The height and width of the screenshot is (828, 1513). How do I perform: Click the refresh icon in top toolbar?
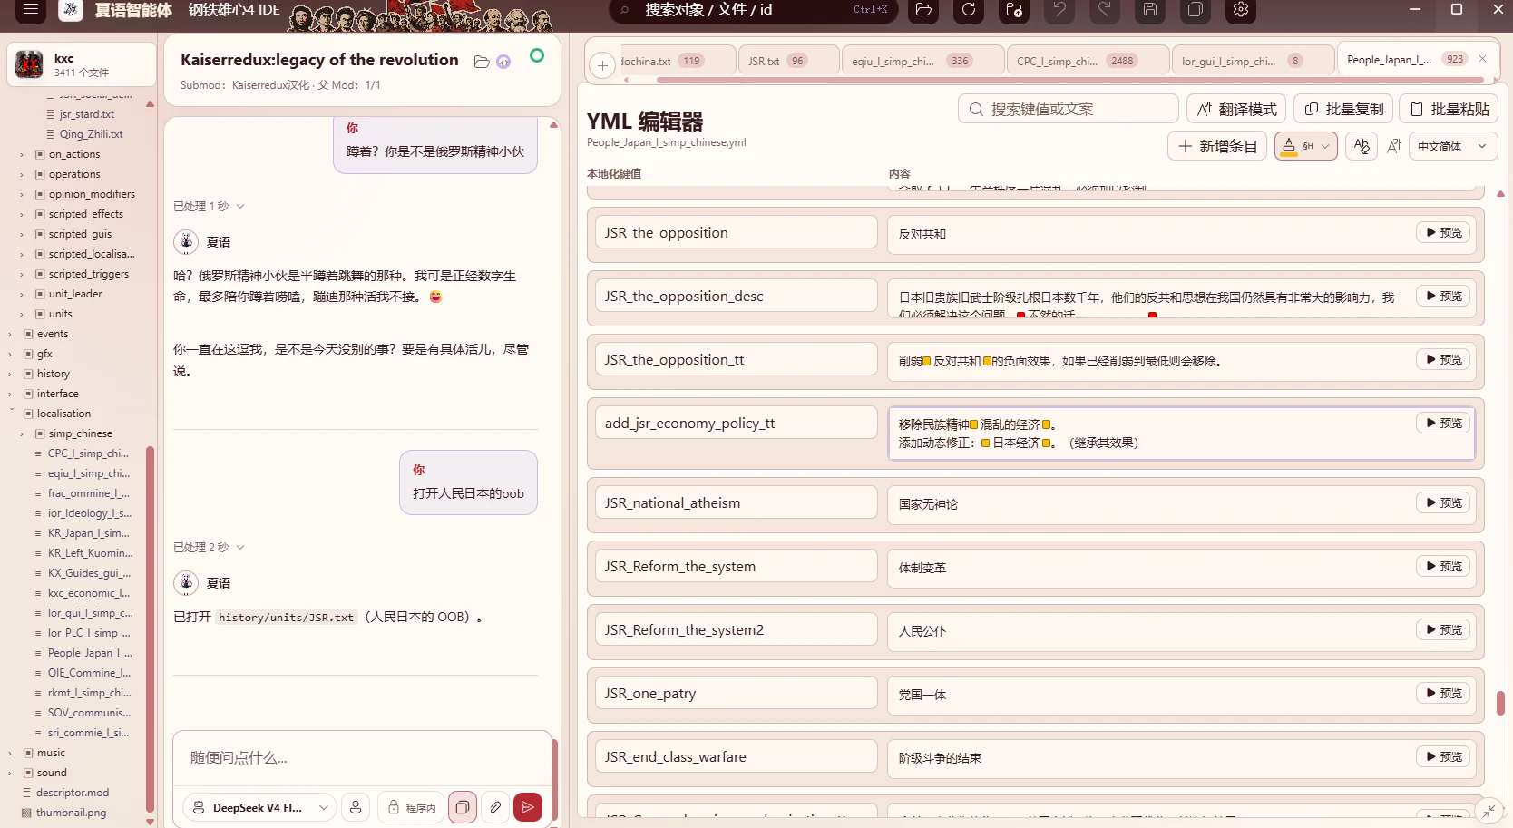969,10
